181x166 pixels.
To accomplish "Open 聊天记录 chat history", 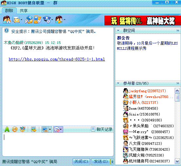I will [x=102, y=129].
